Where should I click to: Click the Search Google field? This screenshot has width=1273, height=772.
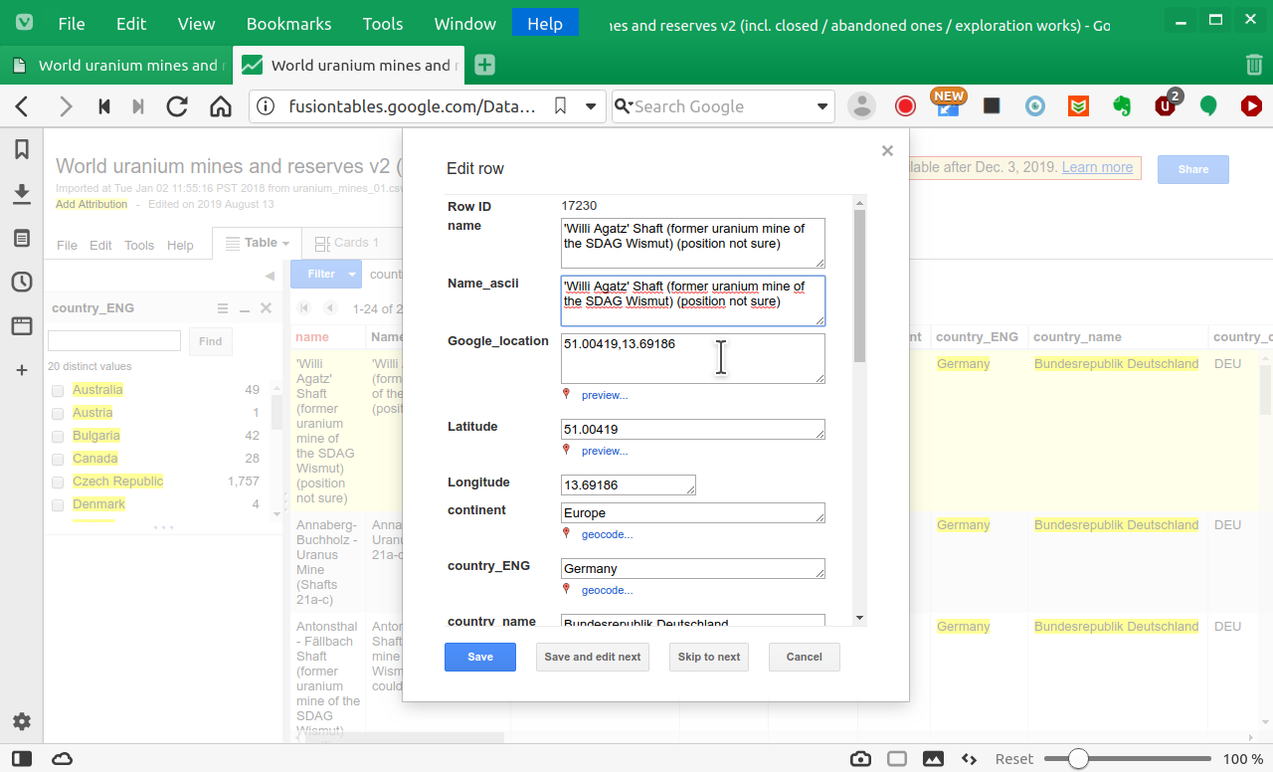722,106
